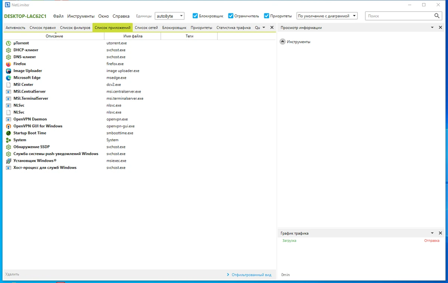This screenshot has height=283, width=448.
Task: Click the smboottime.exe file name
Action: [x=120, y=133]
